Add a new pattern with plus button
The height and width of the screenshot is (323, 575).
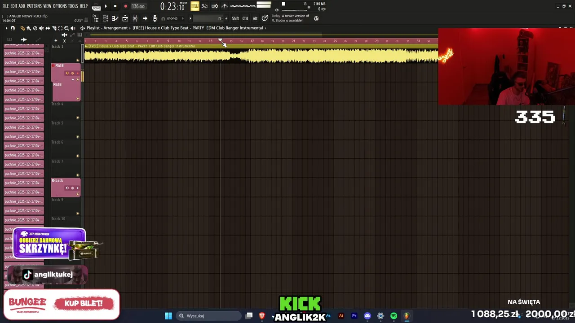[x=226, y=18]
